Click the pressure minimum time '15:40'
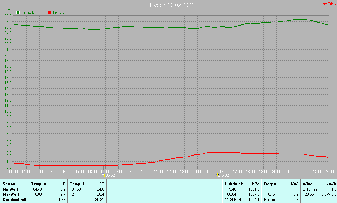Image resolution: width=337 pixels, height=203 pixels. 231,189
